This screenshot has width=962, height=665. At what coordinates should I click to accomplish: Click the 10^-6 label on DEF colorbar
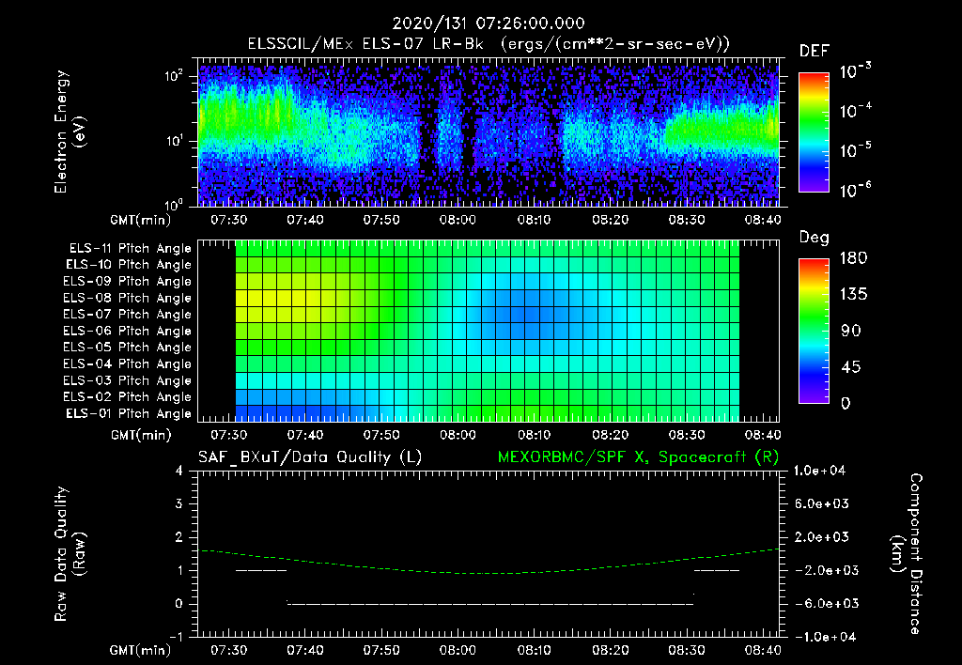point(856,190)
